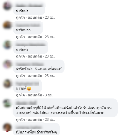Click the avatar of the last commenter at the bottom
Screen dimensions: 128x135
[x=7, y=127]
